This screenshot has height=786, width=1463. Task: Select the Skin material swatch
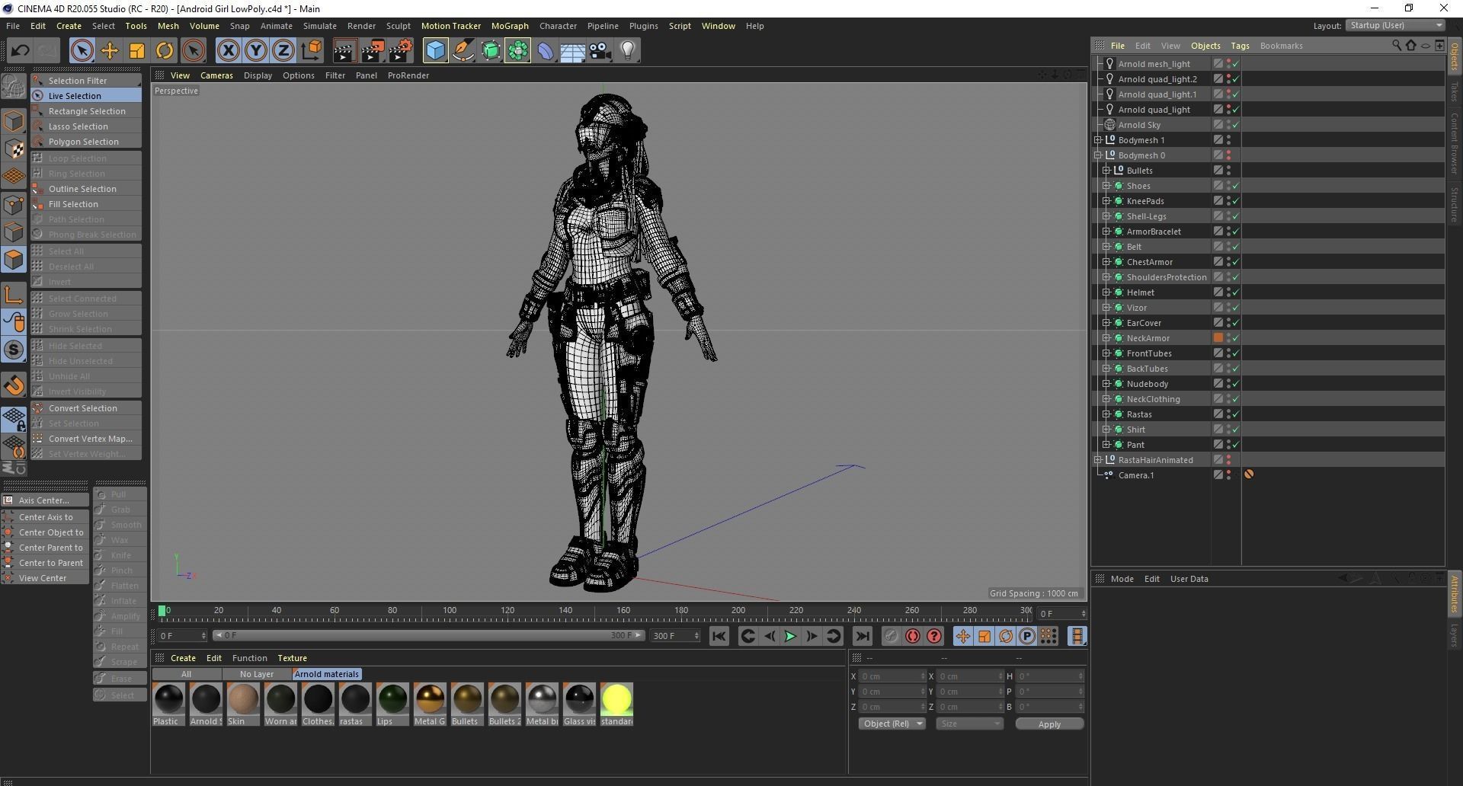(243, 705)
